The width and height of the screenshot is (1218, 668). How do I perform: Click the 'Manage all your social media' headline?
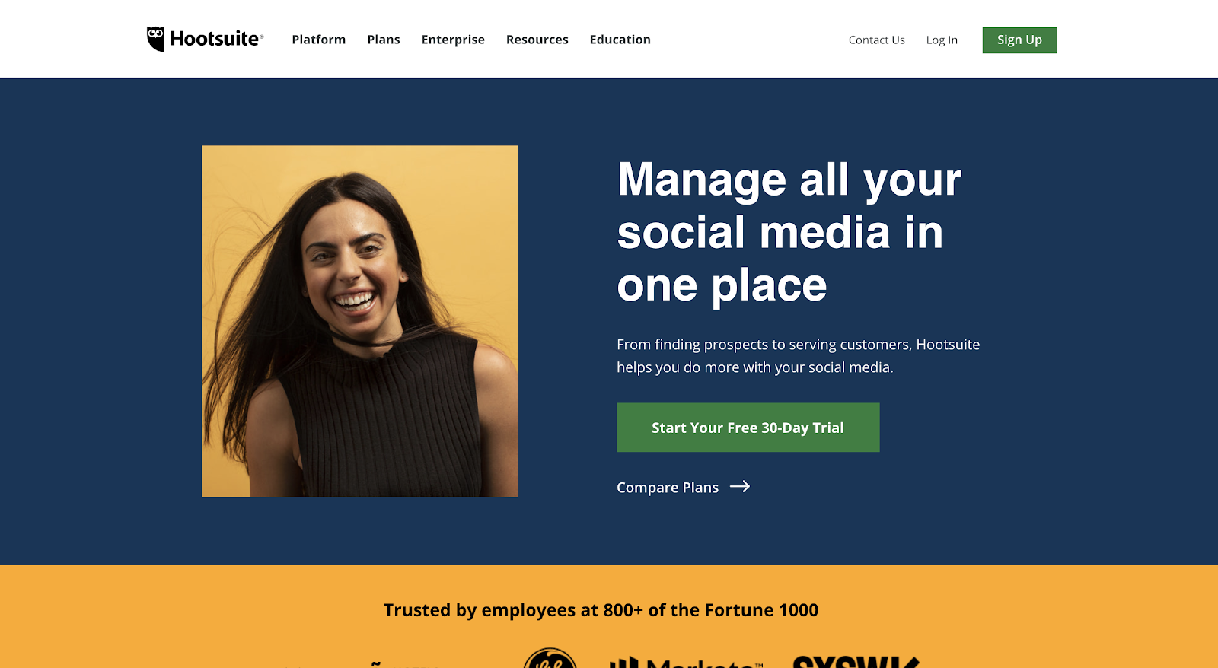coord(789,232)
